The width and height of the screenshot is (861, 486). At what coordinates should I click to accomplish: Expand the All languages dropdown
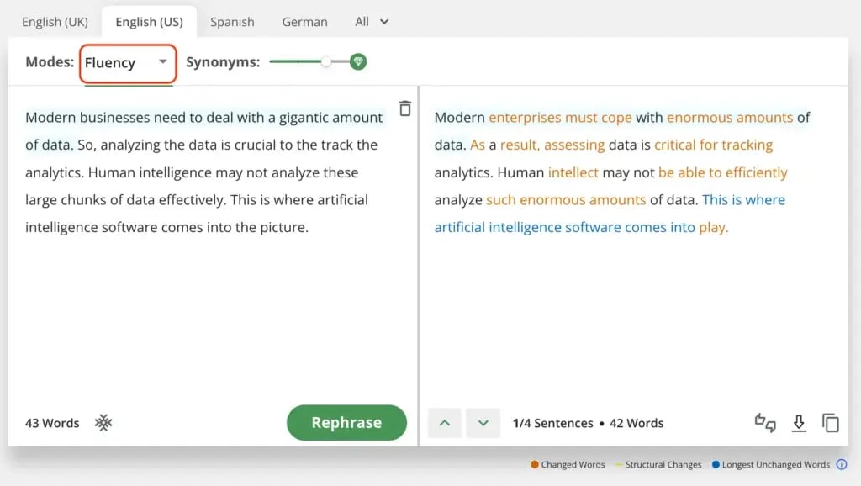(x=372, y=22)
